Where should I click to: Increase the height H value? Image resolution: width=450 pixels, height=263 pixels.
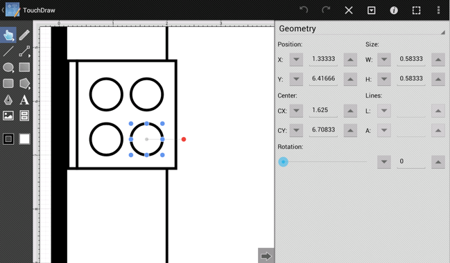438,79
